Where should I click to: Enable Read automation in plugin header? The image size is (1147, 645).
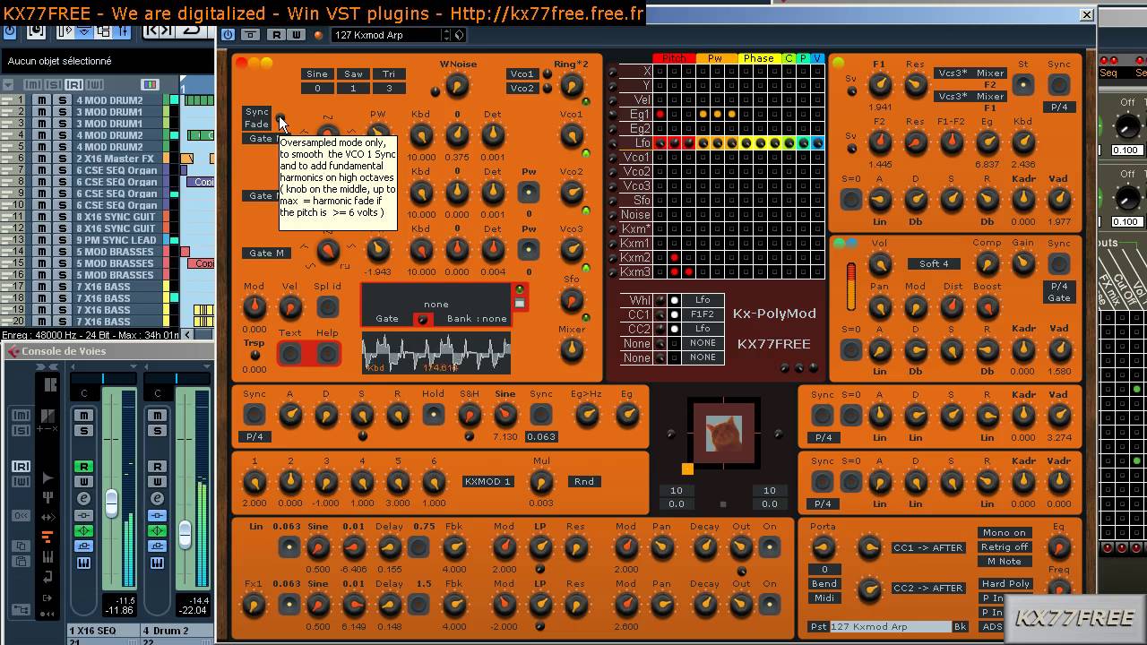(275, 35)
